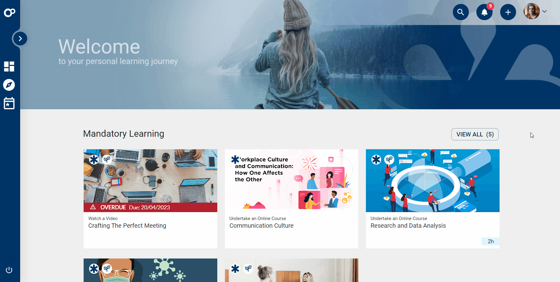This screenshot has height=282, width=560.
Task: Select the Research and Data Analysis thumbnail
Action: pyautogui.click(x=432, y=181)
